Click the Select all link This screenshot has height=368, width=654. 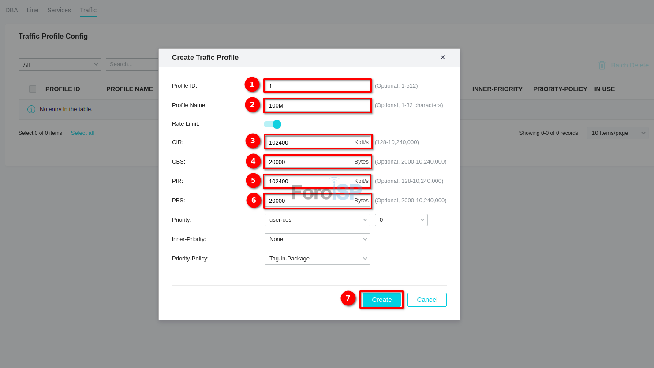click(82, 133)
